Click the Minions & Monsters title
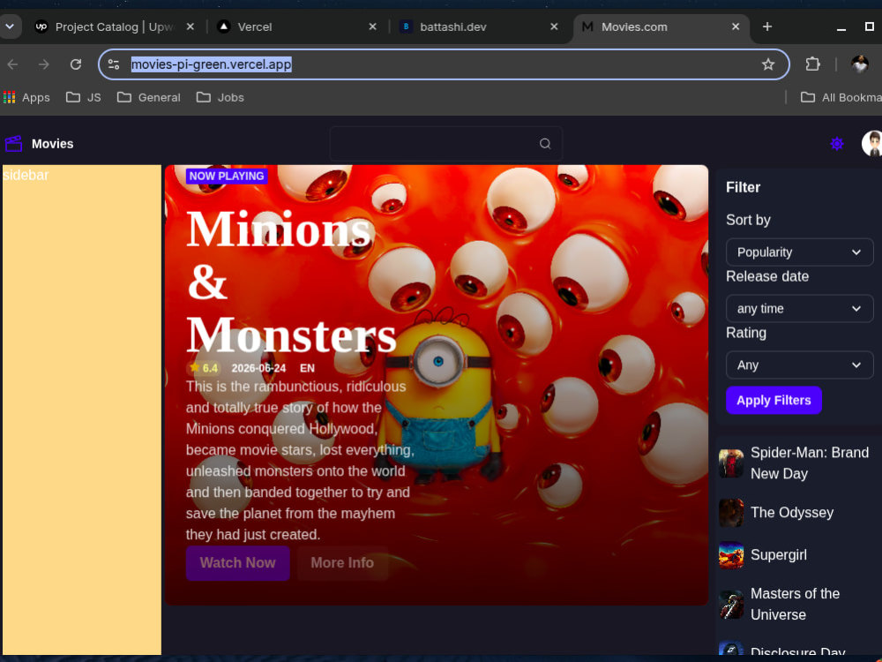 pyautogui.click(x=291, y=282)
